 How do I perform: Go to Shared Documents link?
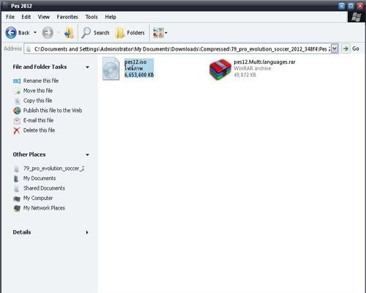pyautogui.click(x=44, y=188)
